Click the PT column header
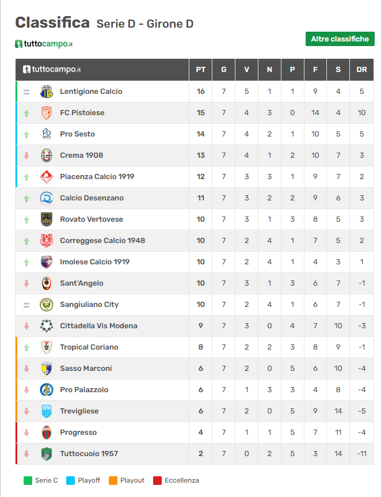Image resolution: width=381 pixels, height=497 pixels. tap(200, 70)
